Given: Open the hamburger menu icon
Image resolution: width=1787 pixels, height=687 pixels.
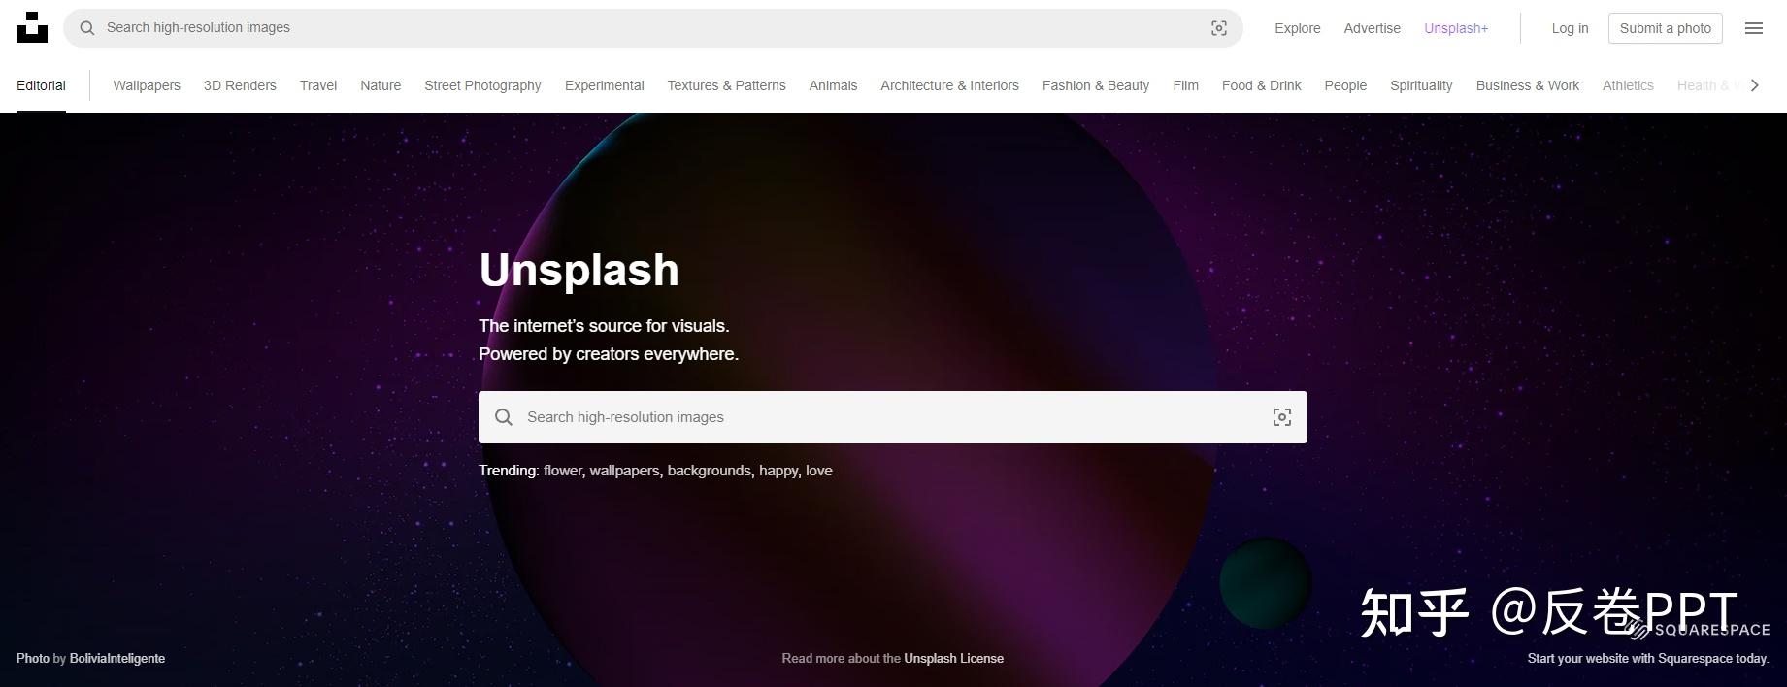Looking at the screenshot, I should (x=1754, y=28).
